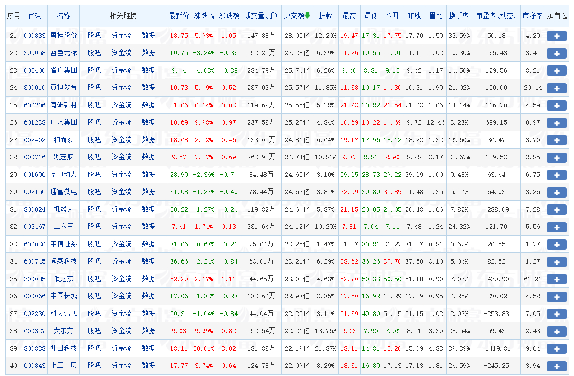This screenshot has width=574, height=376.
Task: Open 股吧 forum for 粤桂股份
Action: pyautogui.click(x=94, y=36)
